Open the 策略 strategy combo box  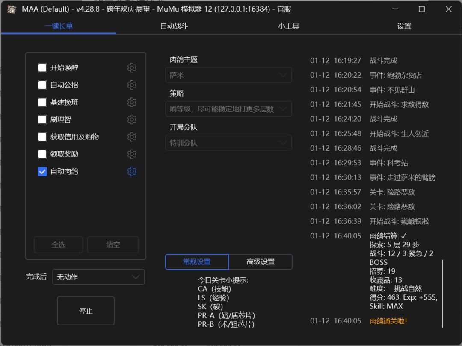pos(228,109)
